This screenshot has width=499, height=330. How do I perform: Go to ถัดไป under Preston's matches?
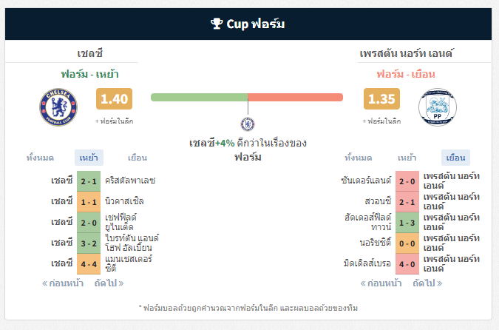click(427, 283)
